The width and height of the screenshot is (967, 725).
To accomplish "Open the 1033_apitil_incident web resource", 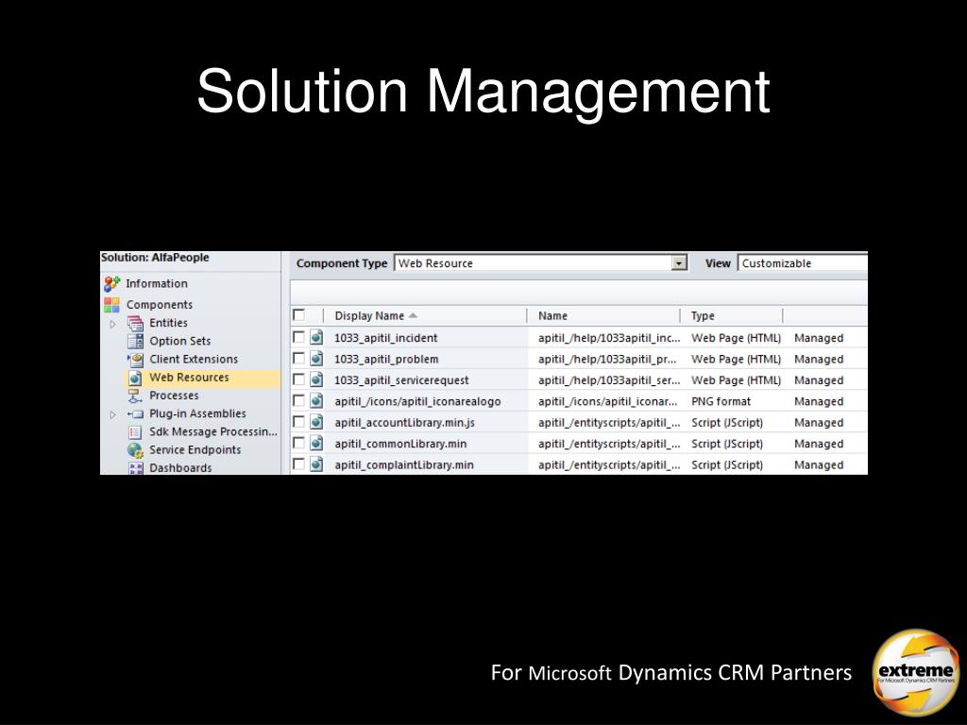I will 386,338.
